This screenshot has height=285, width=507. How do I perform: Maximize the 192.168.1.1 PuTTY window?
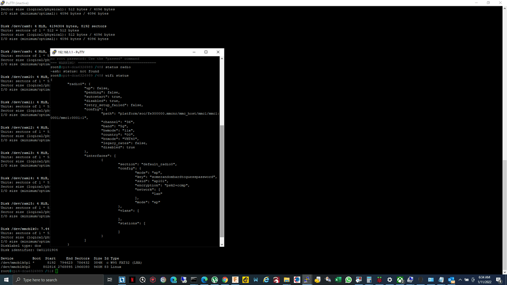206,52
